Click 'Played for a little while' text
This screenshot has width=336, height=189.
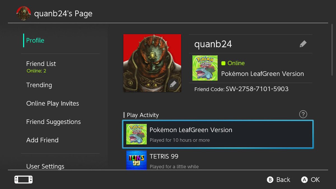174,167
